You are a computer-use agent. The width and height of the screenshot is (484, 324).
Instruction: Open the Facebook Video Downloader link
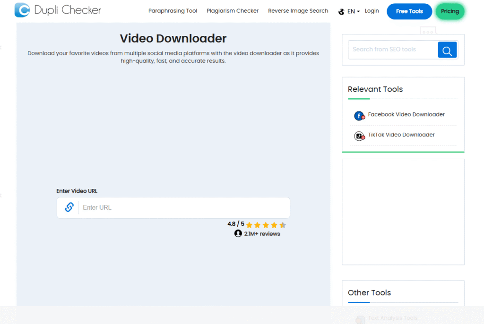[406, 114]
